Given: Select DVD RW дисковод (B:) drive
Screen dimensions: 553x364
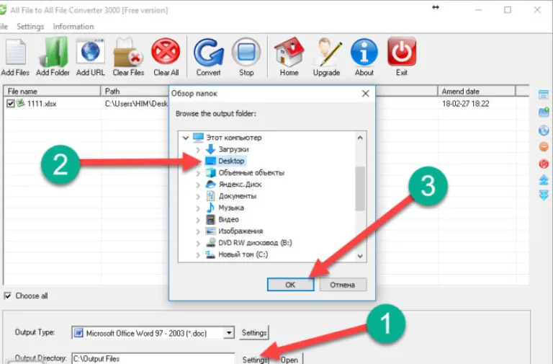Looking at the screenshot, I should click(x=255, y=243).
